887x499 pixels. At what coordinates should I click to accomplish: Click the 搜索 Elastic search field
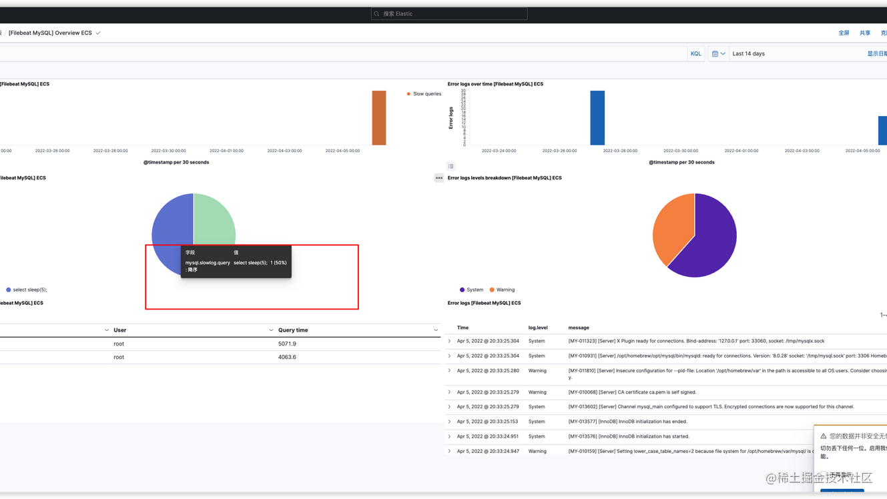coord(449,14)
